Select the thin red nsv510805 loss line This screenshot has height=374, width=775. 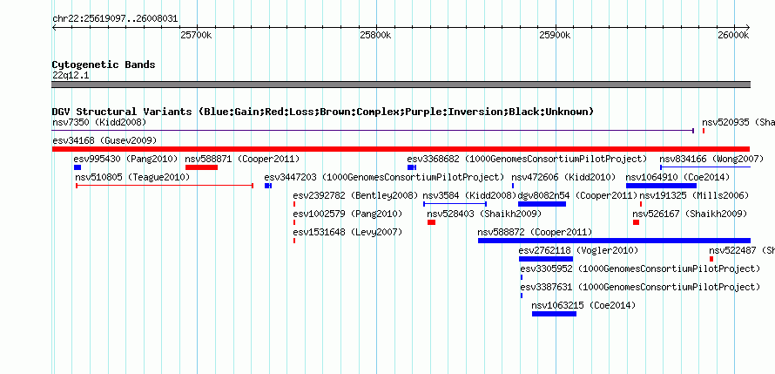[x=165, y=186]
